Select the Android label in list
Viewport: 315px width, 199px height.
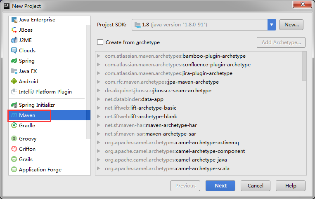click(x=28, y=81)
